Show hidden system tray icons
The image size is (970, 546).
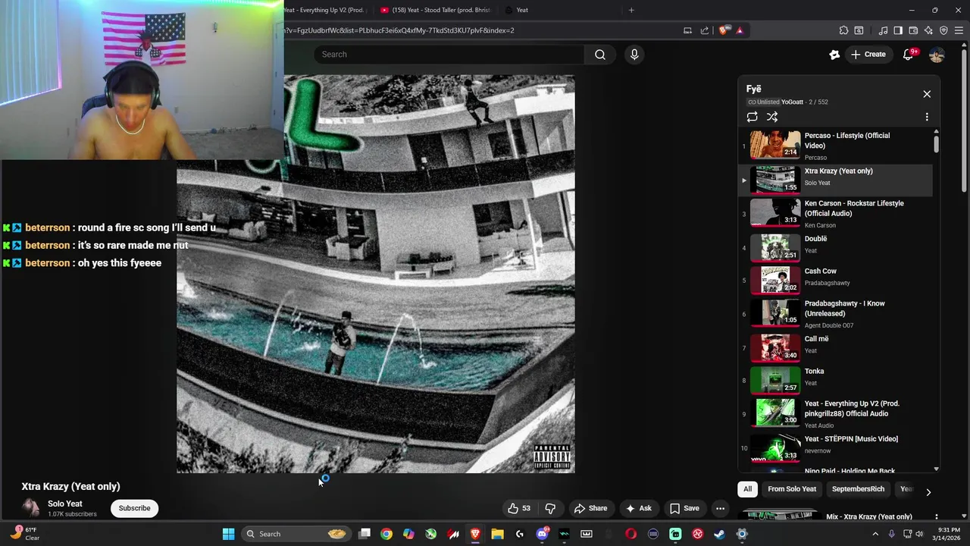click(x=875, y=534)
